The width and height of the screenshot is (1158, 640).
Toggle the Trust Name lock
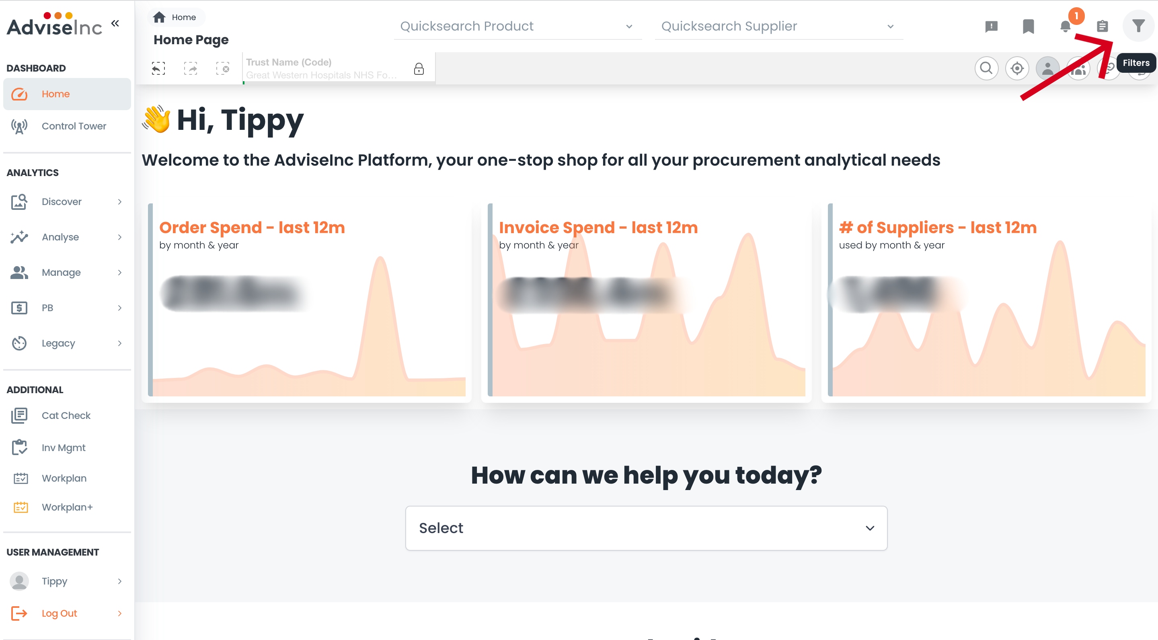click(419, 69)
